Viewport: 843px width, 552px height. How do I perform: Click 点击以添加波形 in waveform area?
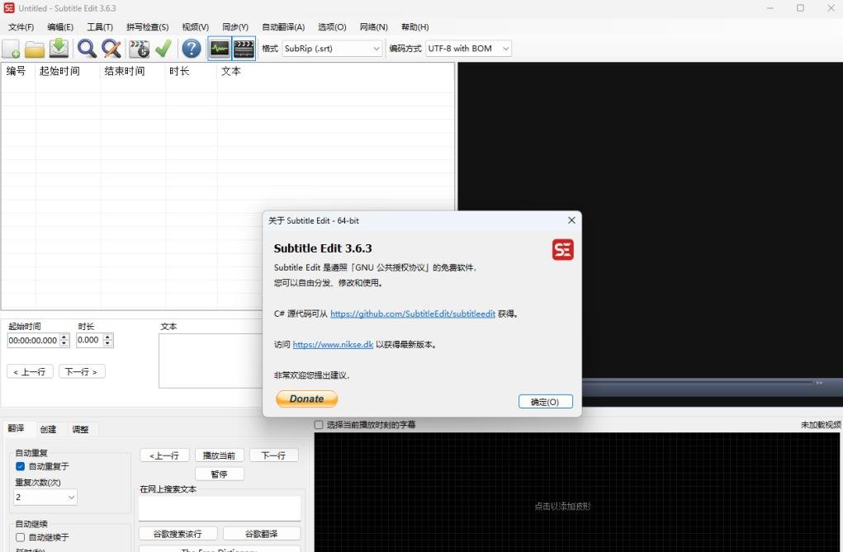(562, 506)
